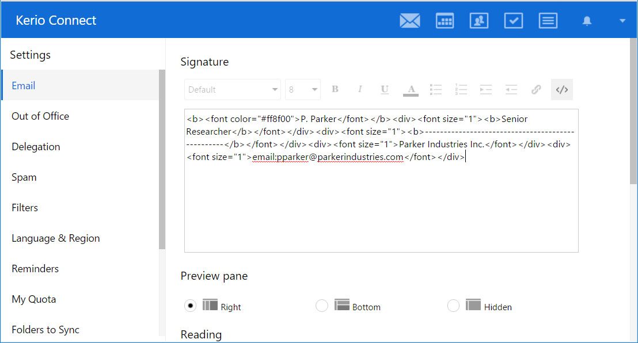Select the Right preview pane option
The image size is (638, 343).
tap(190, 306)
